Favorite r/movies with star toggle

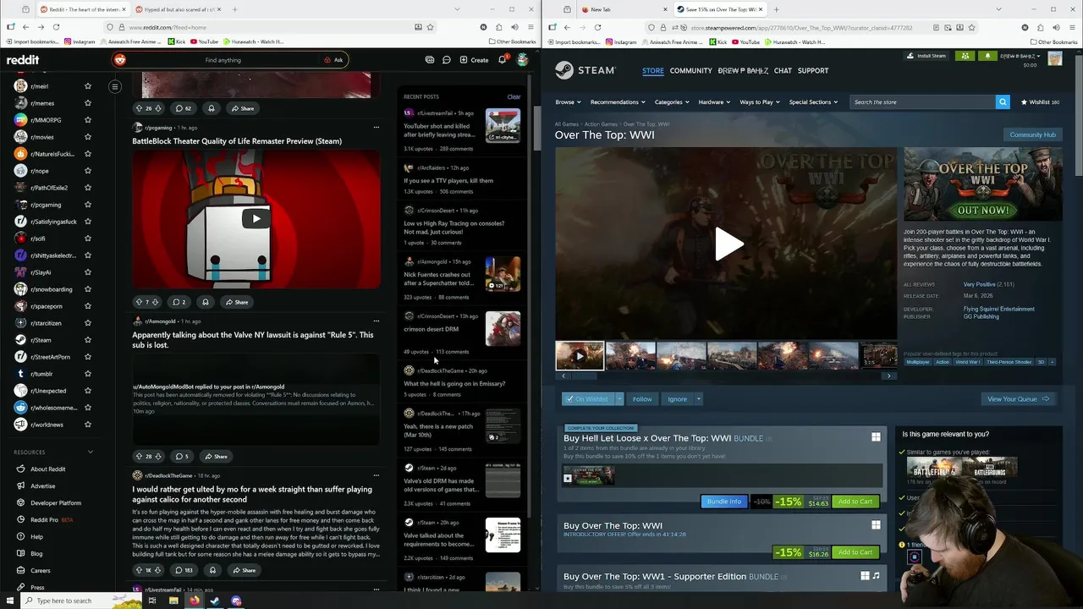click(x=88, y=137)
